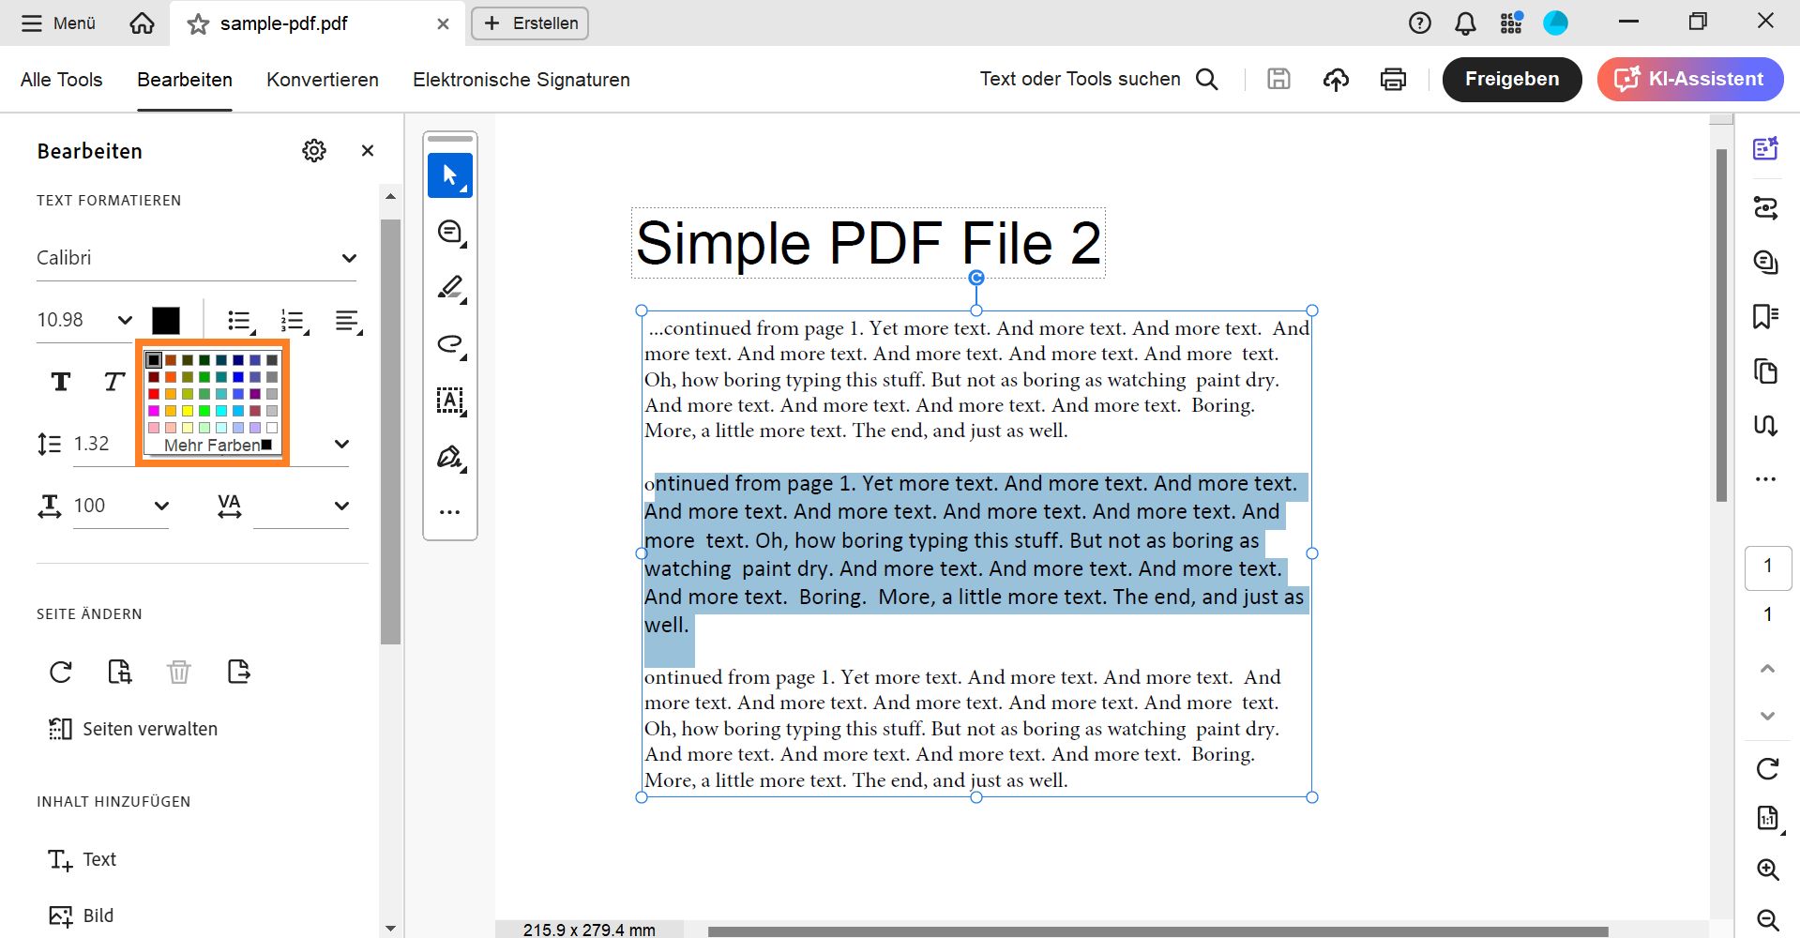Toggle italic text formatting
The width and height of the screenshot is (1800, 938).
pyautogui.click(x=113, y=382)
